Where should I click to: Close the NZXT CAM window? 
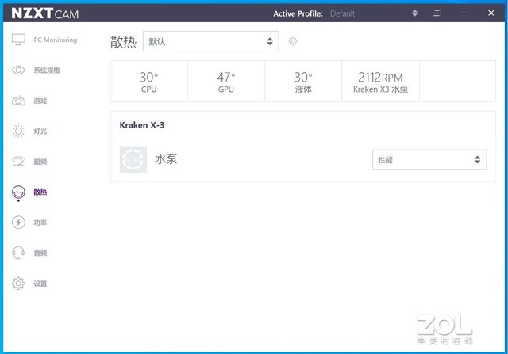[491, 13]
